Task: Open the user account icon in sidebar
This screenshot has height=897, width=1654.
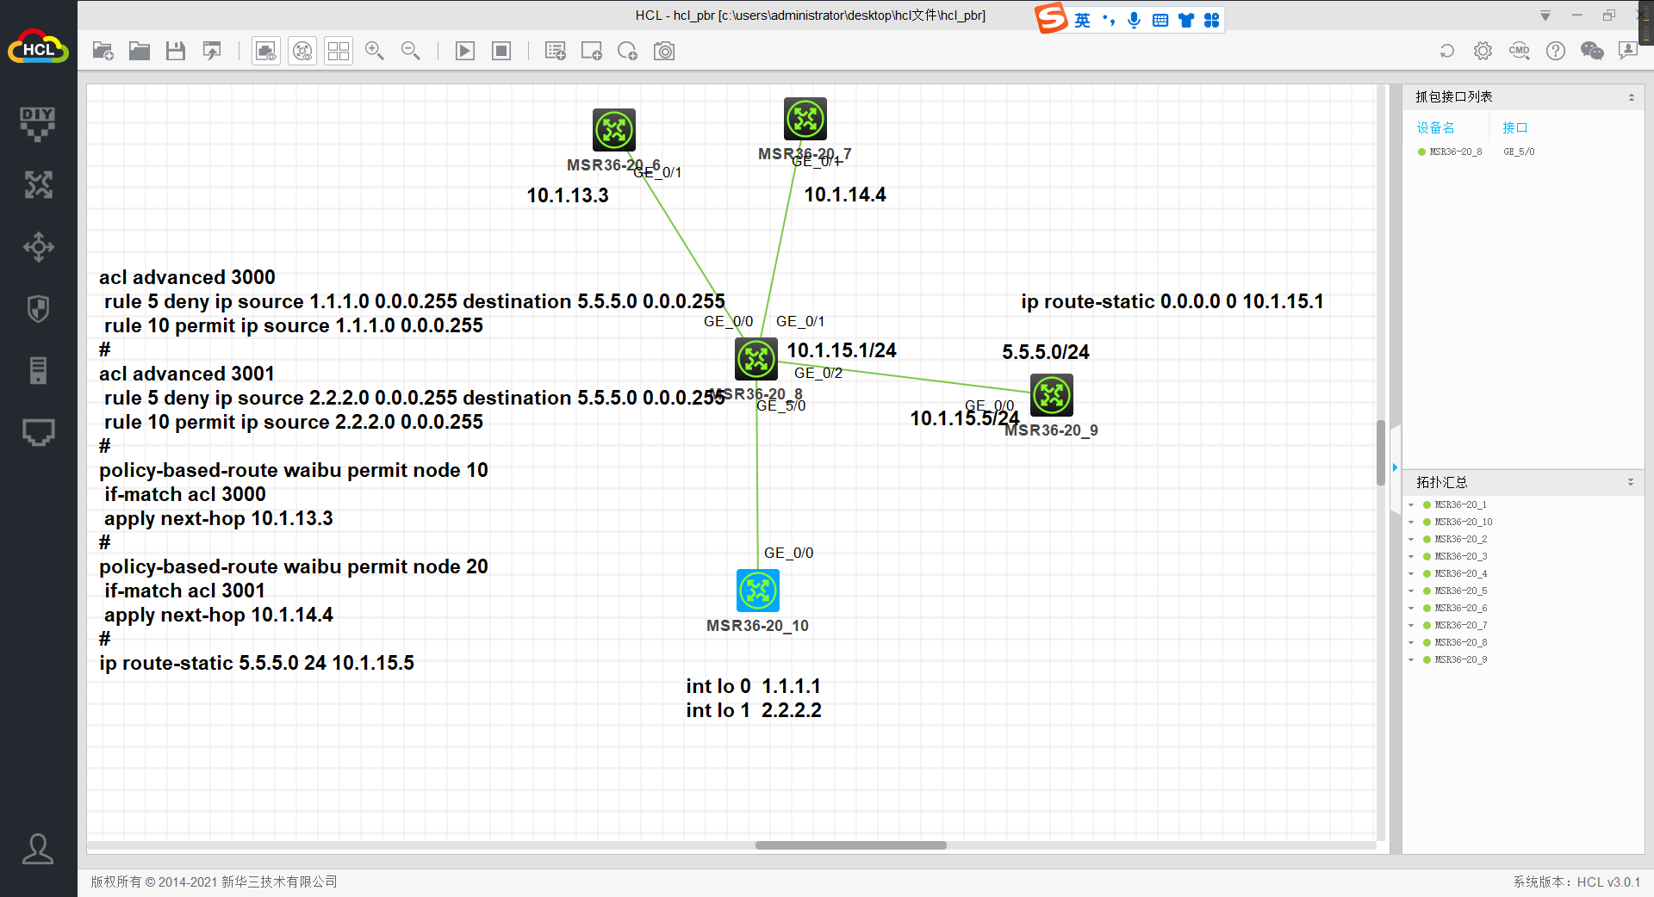Action: 38,850
